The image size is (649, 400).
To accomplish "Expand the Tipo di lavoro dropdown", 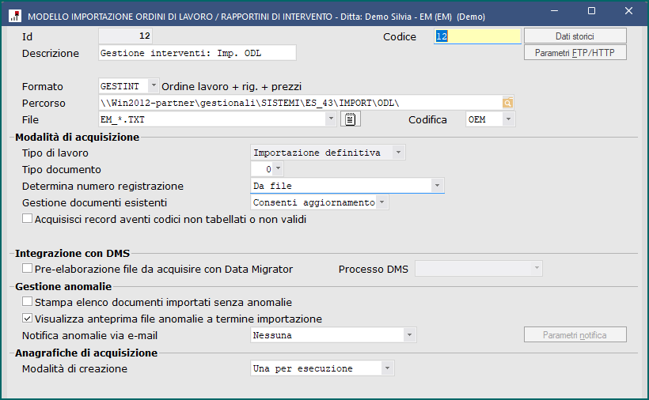I will [398, 153].
